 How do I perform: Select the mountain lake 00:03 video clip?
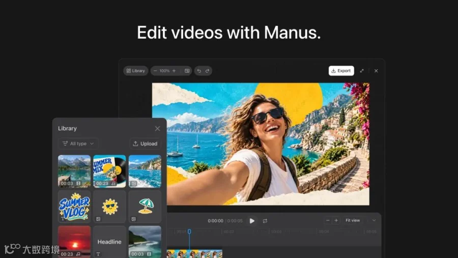coord(74,171)
